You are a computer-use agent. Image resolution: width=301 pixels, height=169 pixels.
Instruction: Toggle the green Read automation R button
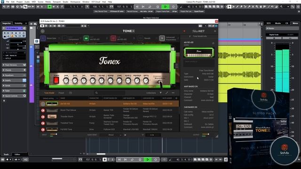click(49, 7)
